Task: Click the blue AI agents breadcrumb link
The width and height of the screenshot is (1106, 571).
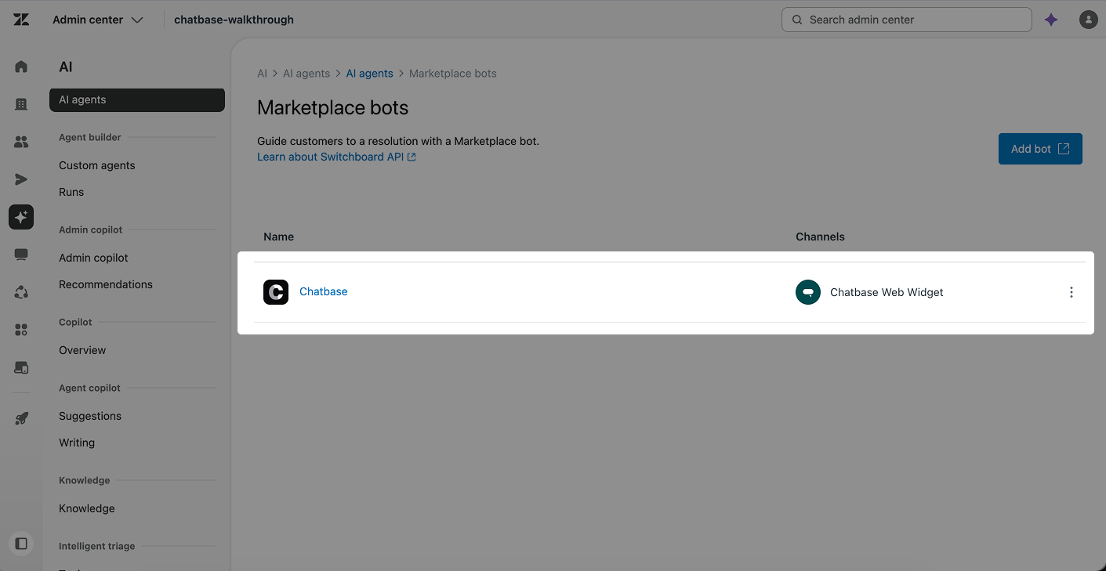Action: (x=370, y=74)
